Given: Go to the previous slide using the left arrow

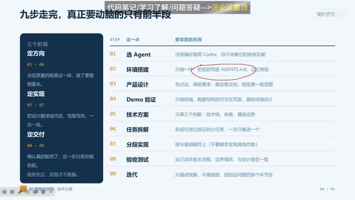Looking at the screenshot, I should tap(4, 192).
